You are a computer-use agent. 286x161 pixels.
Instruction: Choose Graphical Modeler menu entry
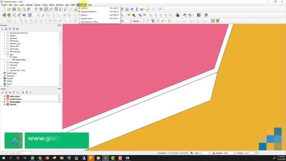(99, 12)
